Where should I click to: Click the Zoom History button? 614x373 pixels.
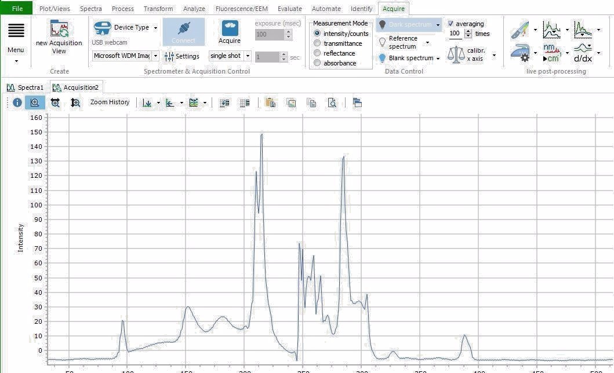point(110,102)
